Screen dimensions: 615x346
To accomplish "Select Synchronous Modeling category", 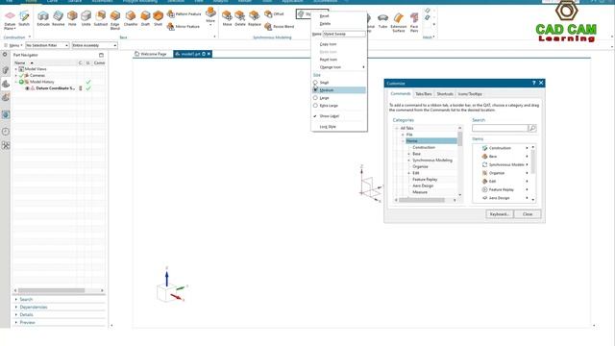I will pyautogui.click(x=432, y=161).
